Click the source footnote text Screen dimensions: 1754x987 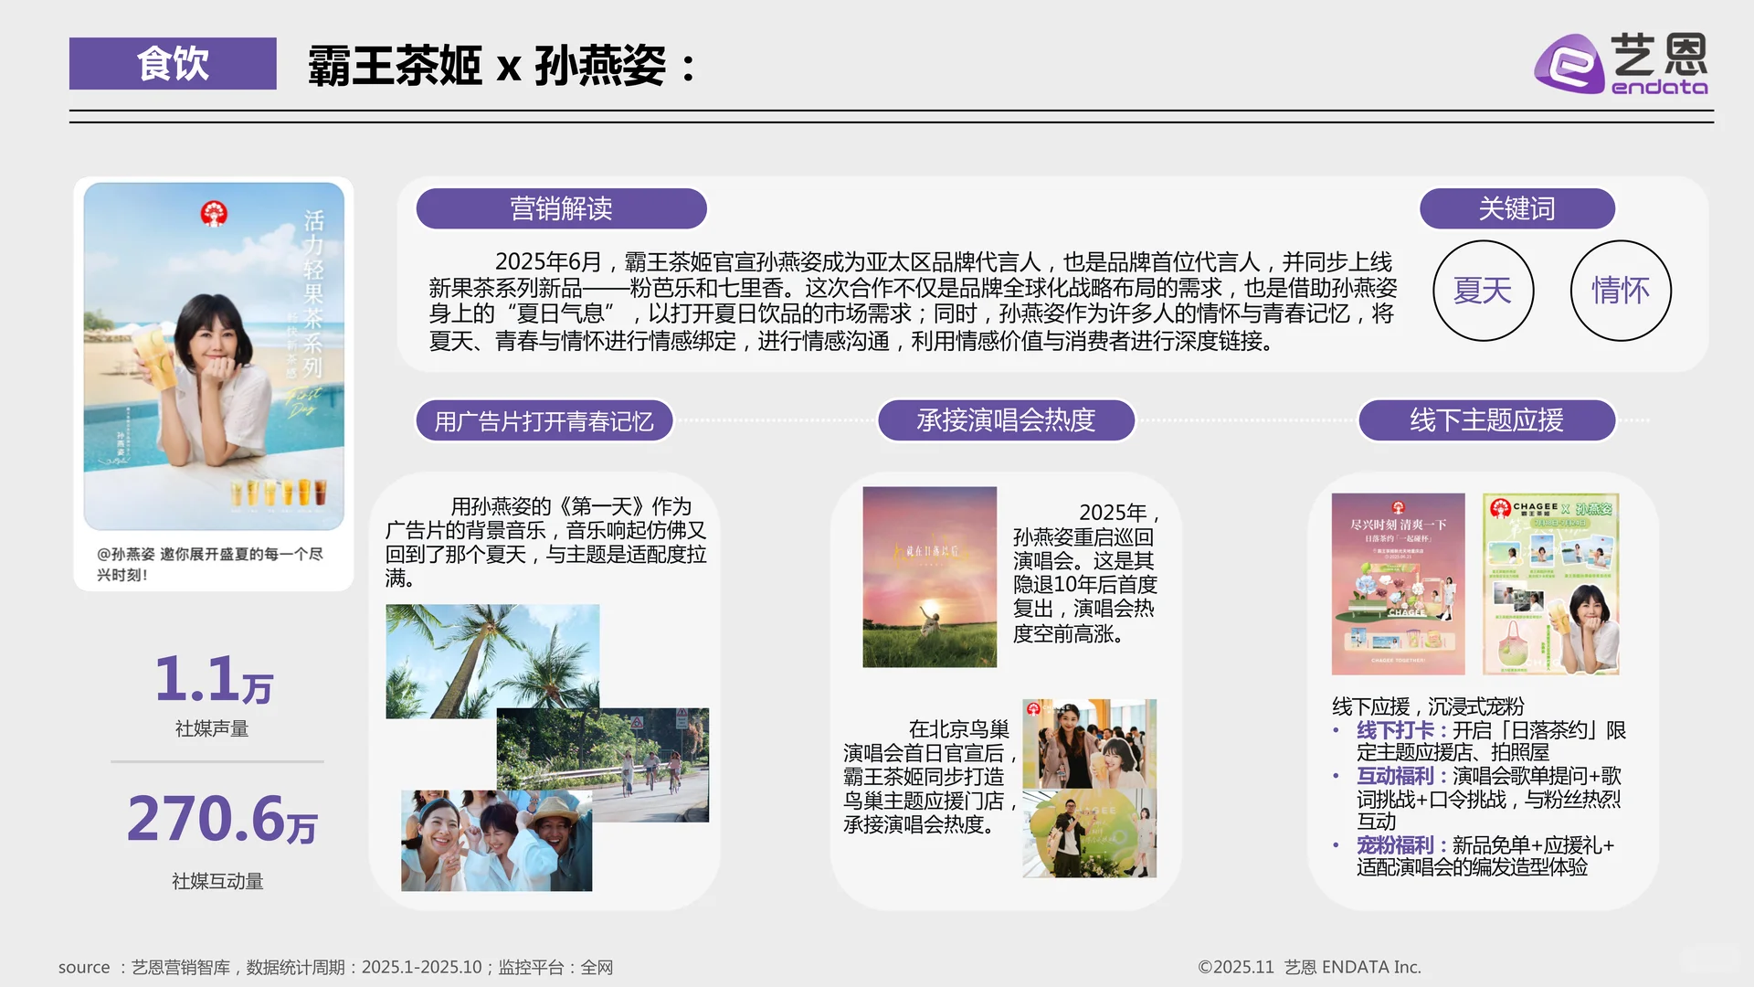coord(335,967)
